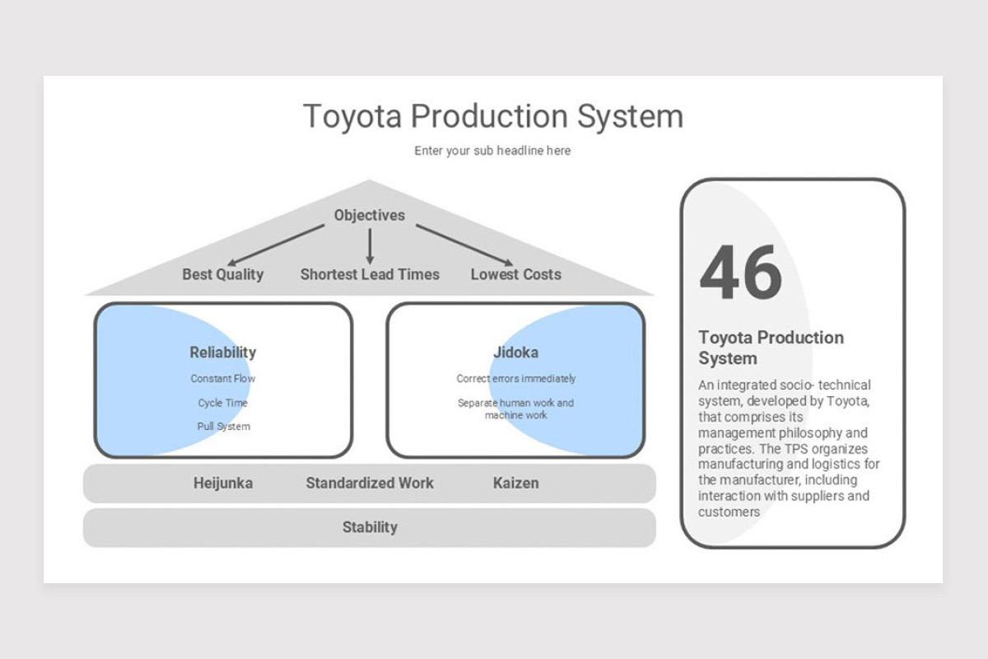Select the 'Shortest Lead Times' text
This screenshot has height=659, width=988.
(370, 274)
